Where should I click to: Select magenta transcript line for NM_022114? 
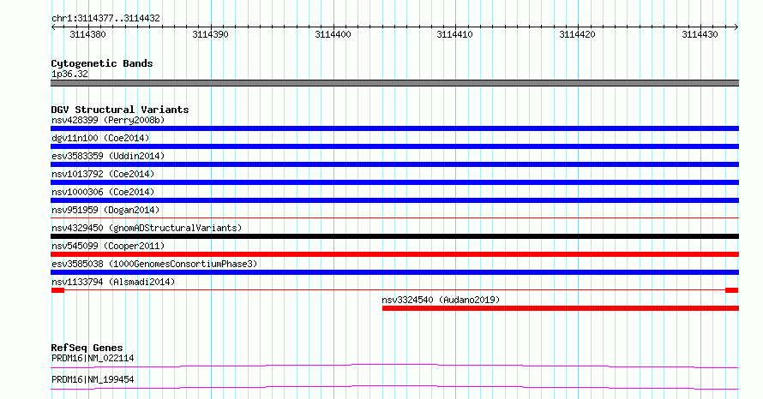point(394,366)
